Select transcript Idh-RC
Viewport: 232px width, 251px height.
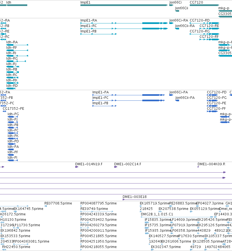pyautogui.click(x=12, y=78)
